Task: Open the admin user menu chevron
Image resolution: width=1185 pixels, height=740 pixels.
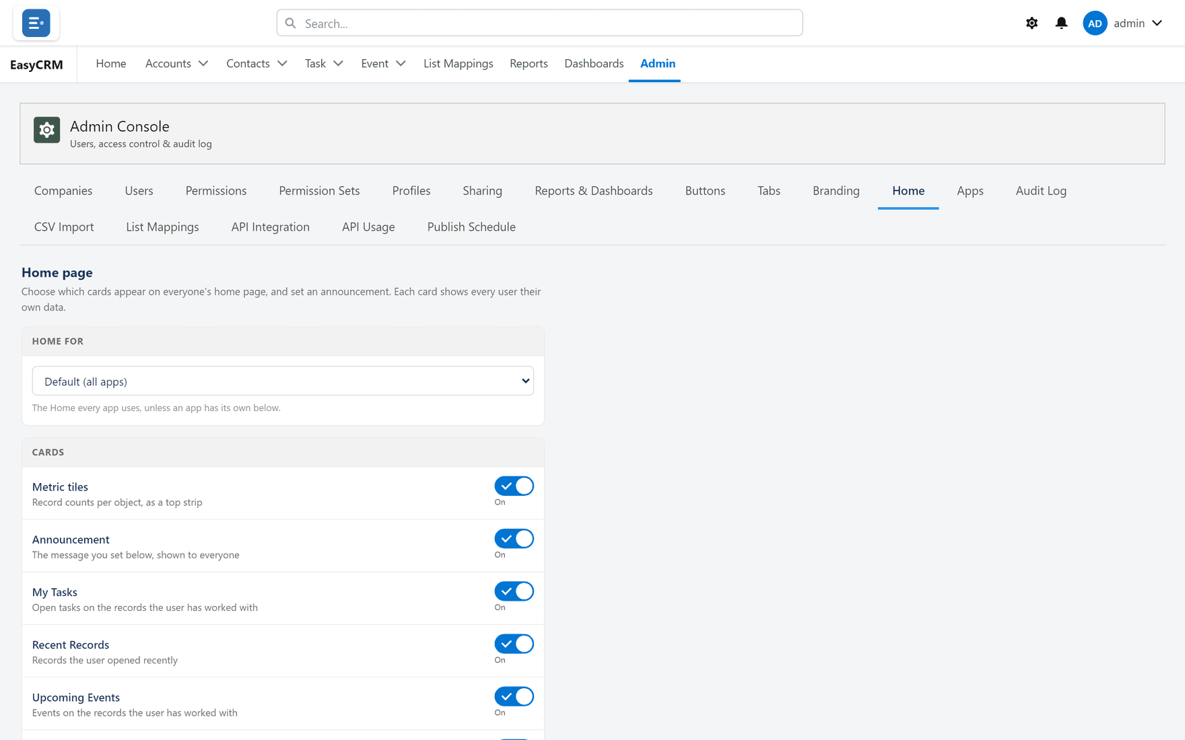Action: coord(1157,23)
